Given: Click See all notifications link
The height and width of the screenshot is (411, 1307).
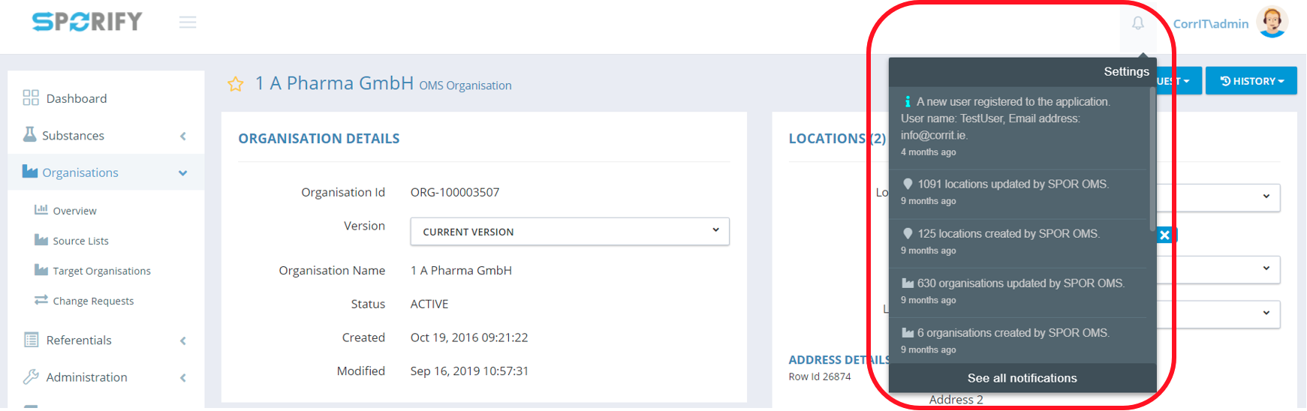Looking at the screenshot, I should [1022, 378].
